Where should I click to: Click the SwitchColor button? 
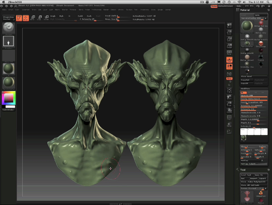8,110
